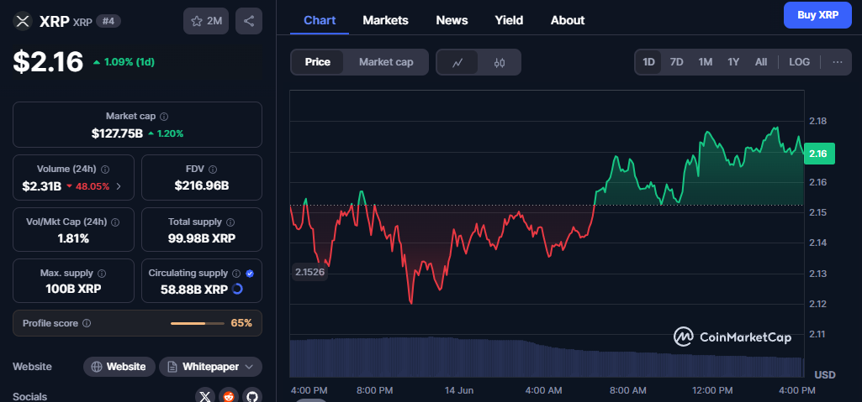The height and width of the screenshot is (402, 862).
Task: Switch to candlestick chart icon
Action: click(500, 62)
